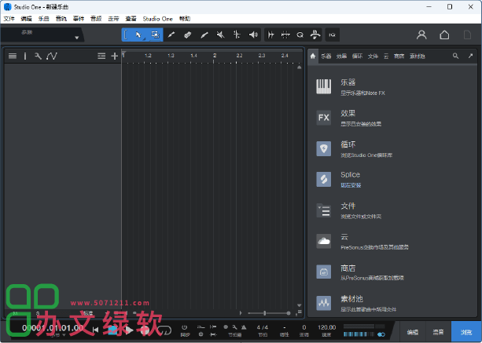This screenshot has width=482, height=343.
Task: Click the user account icon
Action: click(421, 35)
